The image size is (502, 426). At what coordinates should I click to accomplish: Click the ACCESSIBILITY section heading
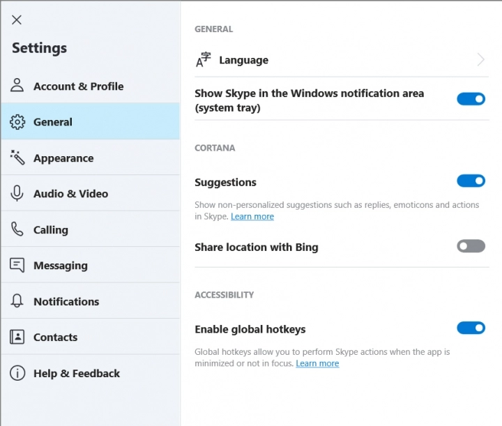coord(224,295)
